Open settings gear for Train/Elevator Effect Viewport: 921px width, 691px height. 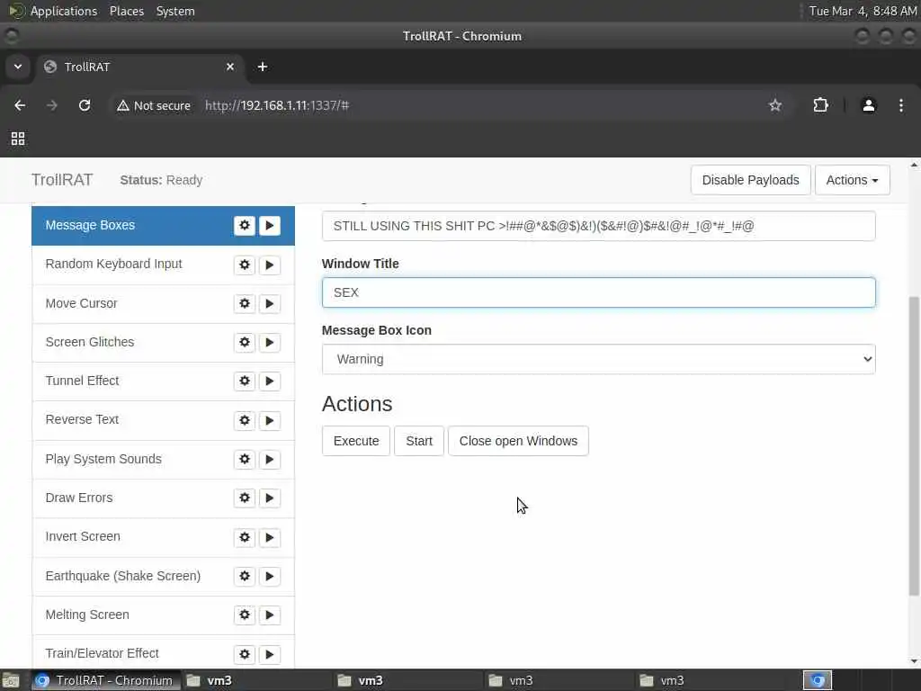245,654
